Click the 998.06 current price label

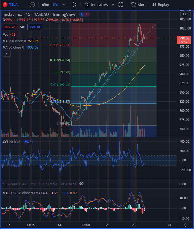184,40
